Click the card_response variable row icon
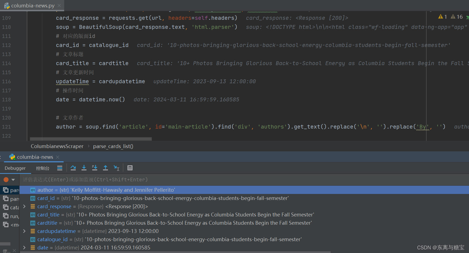Viewport: 469px width, 253px height. (33, 206)
